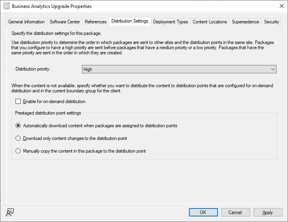Open the Software Center tab
Image resolution: width=288 pixels, height=222 pixels.
tap(65, 22)
